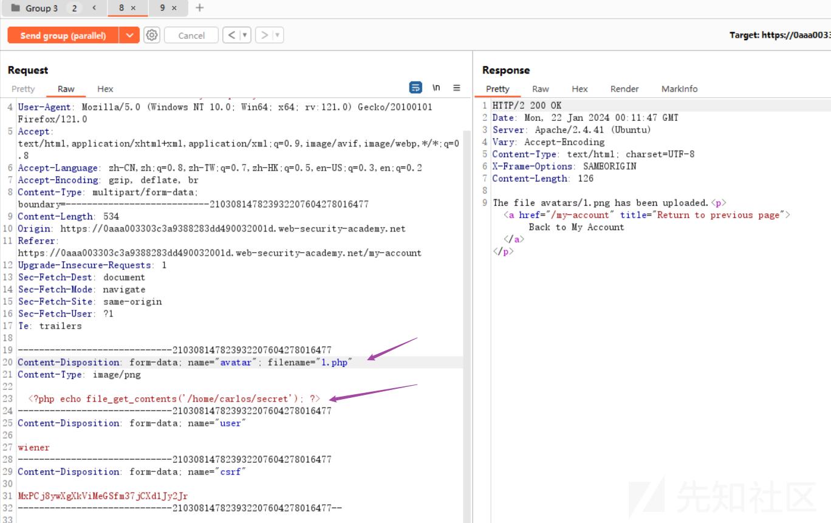Select the Request Raw tab
Image resolution: width=831 pixels, height=523 pixels.
tap(66, 89)
